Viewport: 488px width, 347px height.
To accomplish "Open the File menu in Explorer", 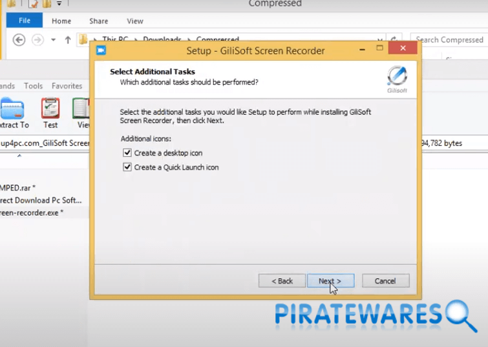I will [x=25, y=21].
